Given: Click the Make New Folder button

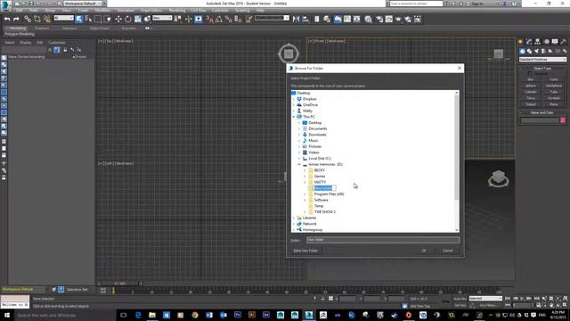Looking at the screenshot, I should (305, 251).
